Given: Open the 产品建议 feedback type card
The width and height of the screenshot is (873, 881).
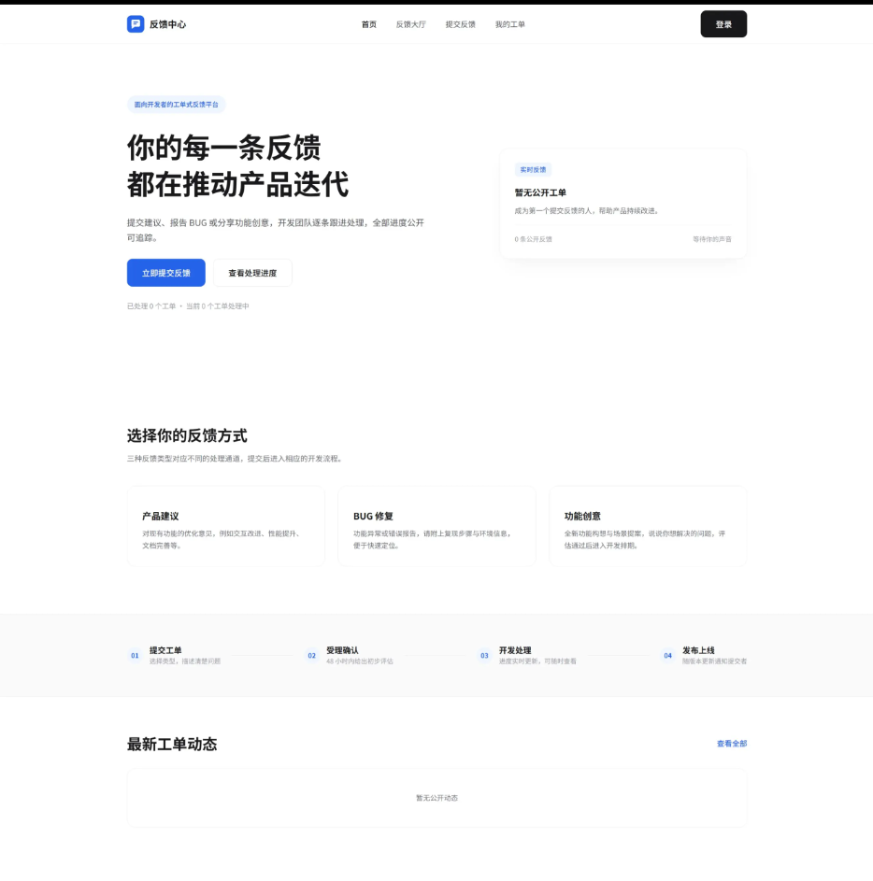Looking at the screenshot, I should pos(226,526).
